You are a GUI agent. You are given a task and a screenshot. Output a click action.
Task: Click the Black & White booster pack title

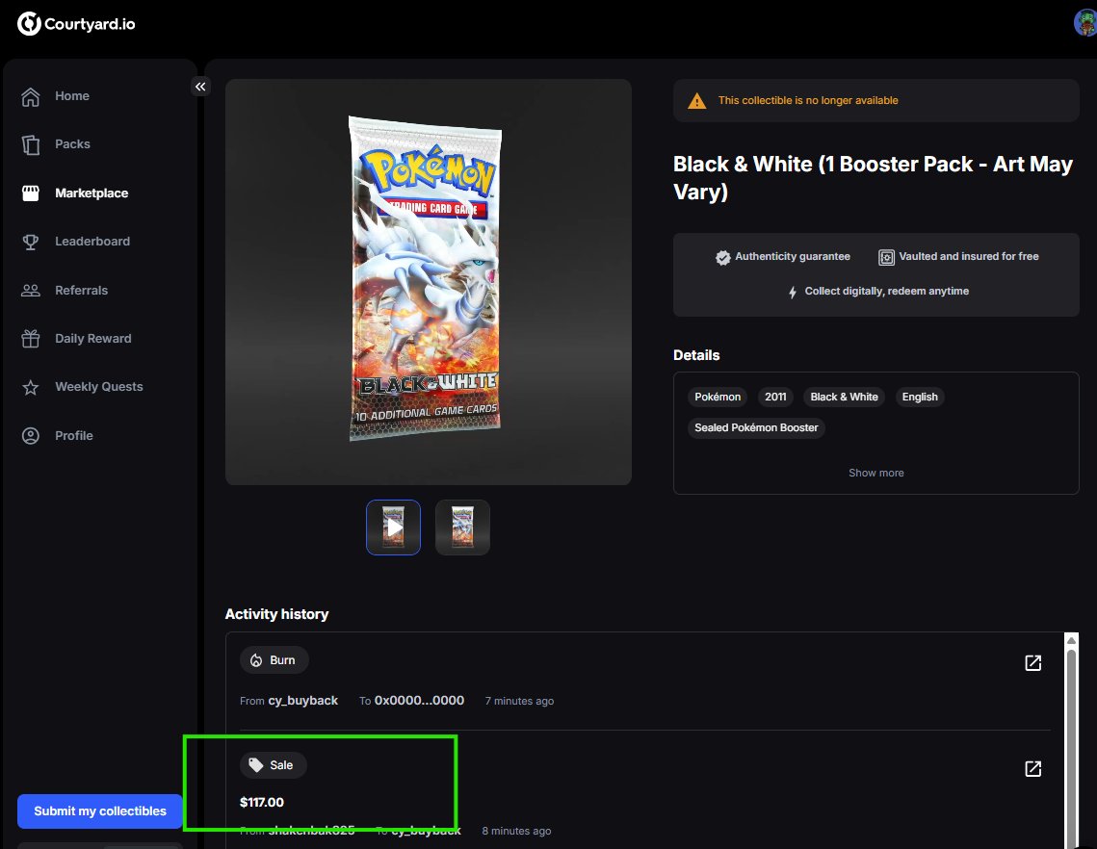pyautogui.click(x=873, y=178)
